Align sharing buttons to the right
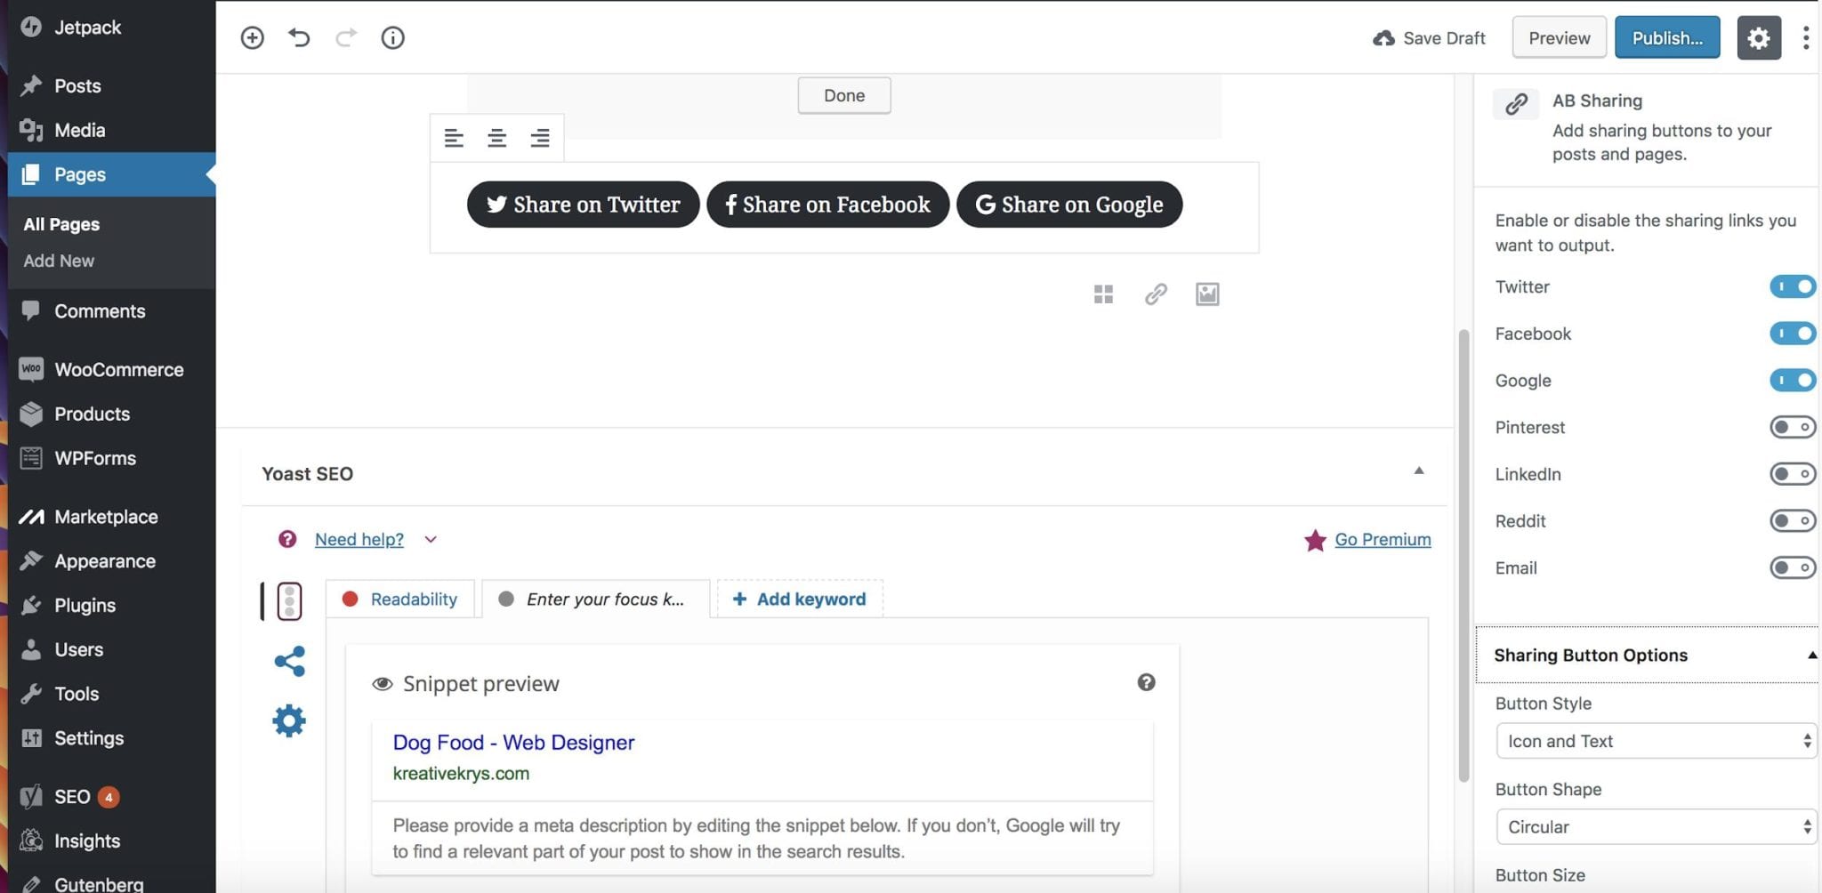This screenshot has height=893, width=1822. (x=539, y=138)
